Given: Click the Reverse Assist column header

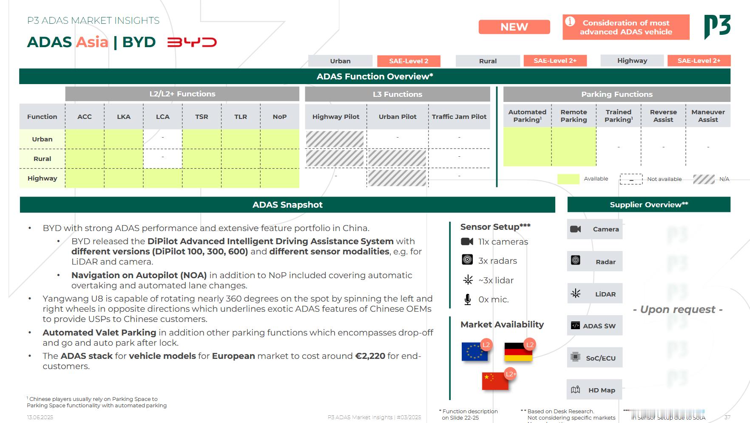Looking at the screenshot, I should [663, 116].
